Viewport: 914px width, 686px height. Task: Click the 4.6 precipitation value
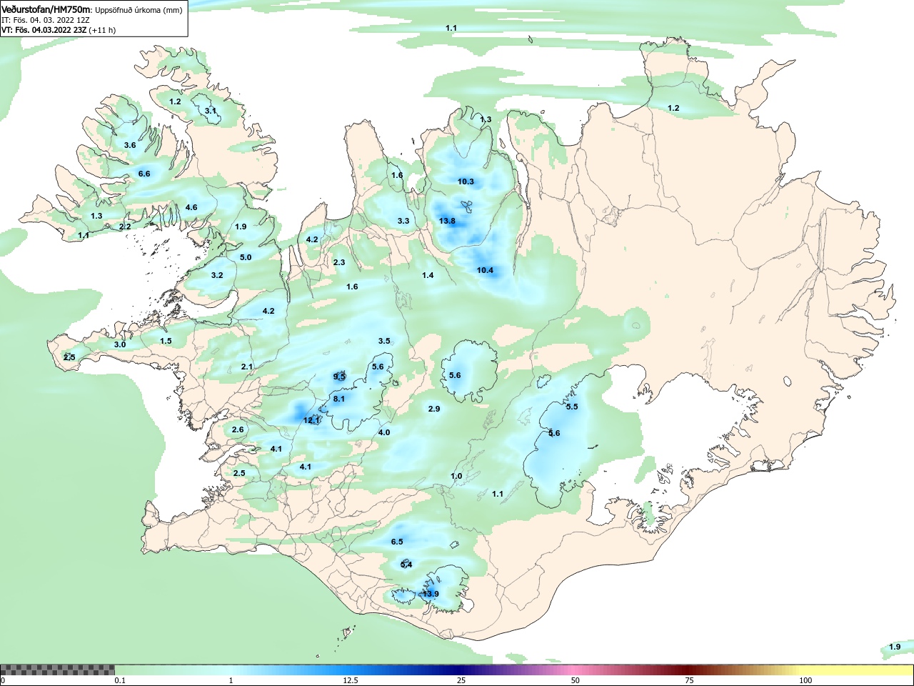(x=191, y=207)
